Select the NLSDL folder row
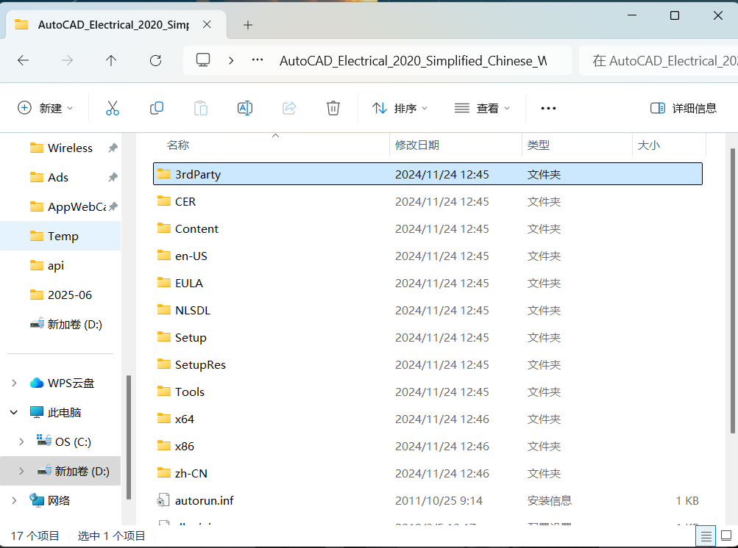Image resolution: width=738 pixels, height=548 pixels. coord(427,310)
